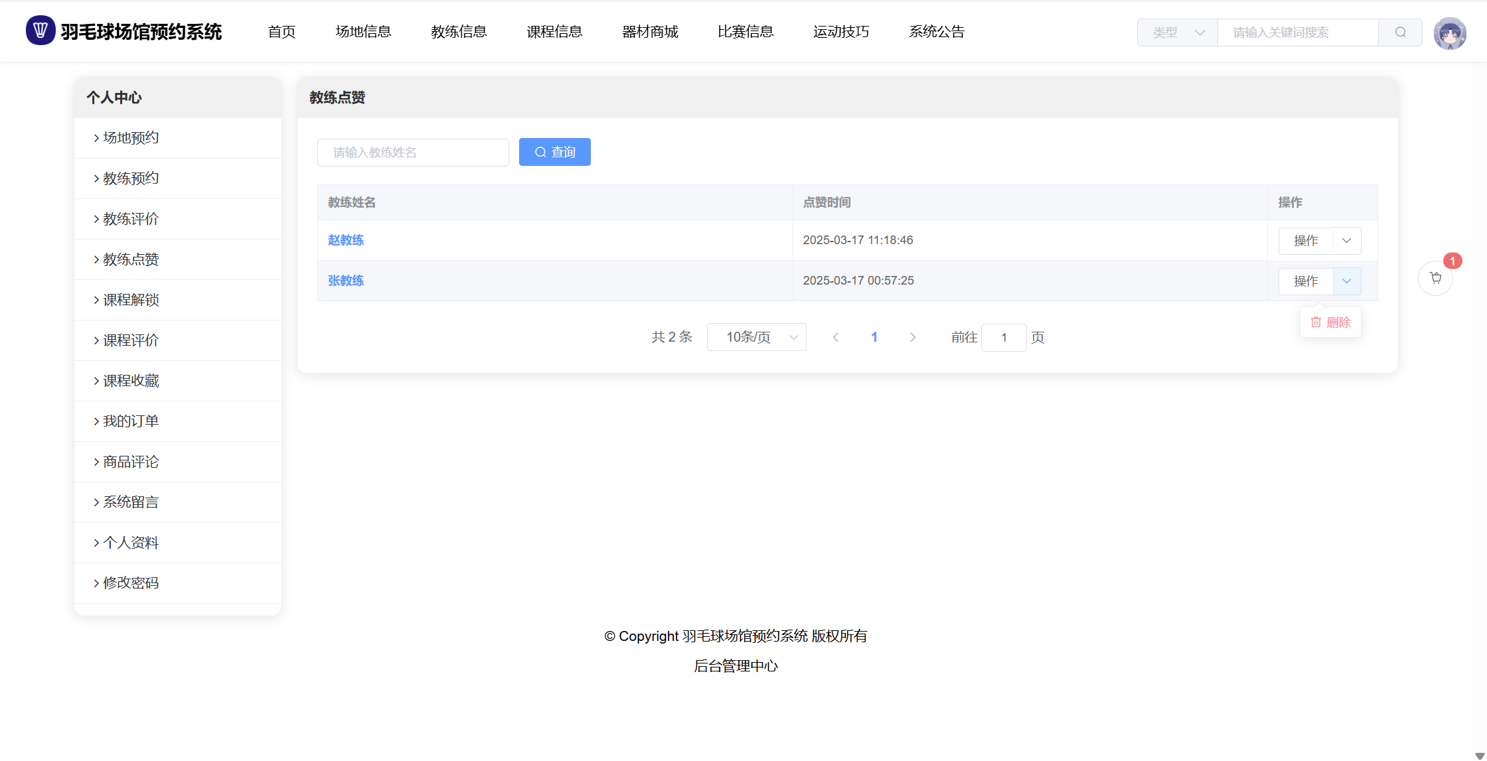Open 场地信息 in the top navigation
This screenshot has height=761, width=1487.
pos(363,32)
